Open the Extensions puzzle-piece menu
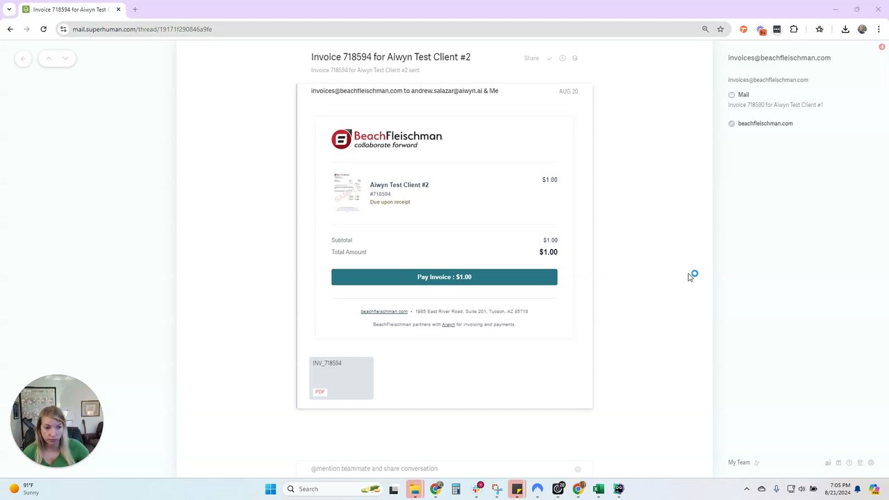Image resolution: width=889 pixels, height=500 pixels. (794, 29)
